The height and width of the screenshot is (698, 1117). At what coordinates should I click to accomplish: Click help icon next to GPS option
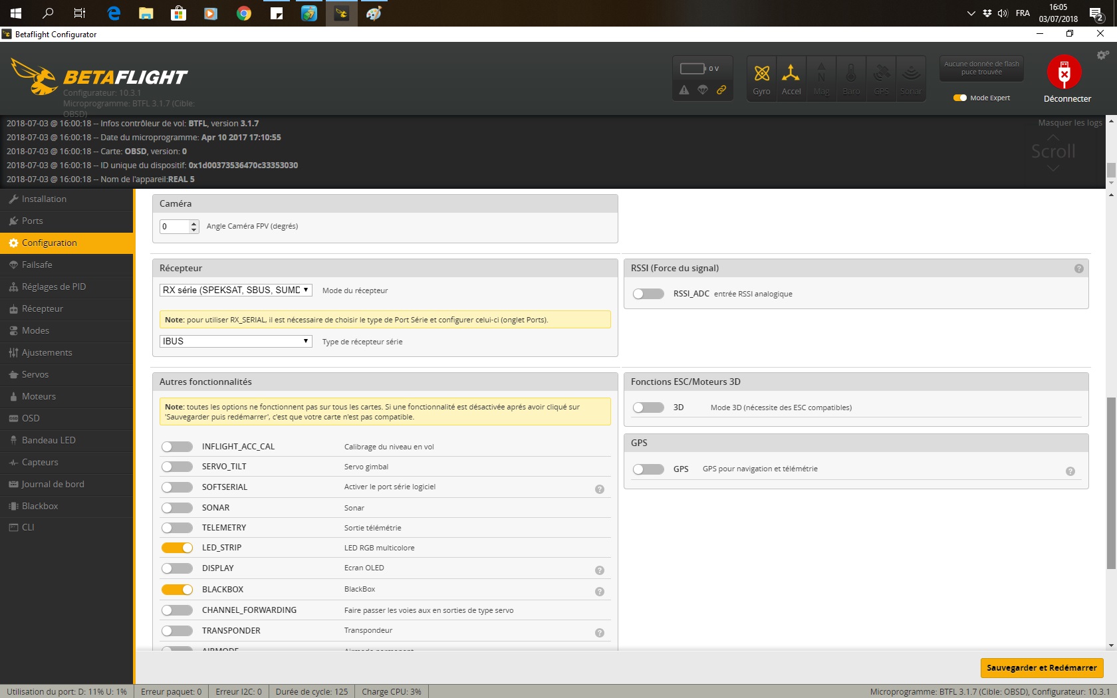tap(1070, 471)
